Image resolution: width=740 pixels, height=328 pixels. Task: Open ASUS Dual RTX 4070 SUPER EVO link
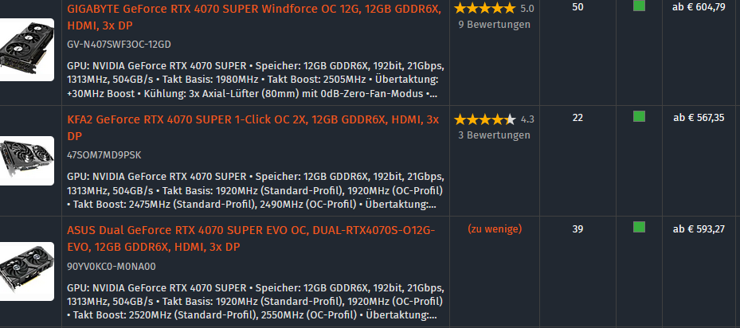coord(251,239)
